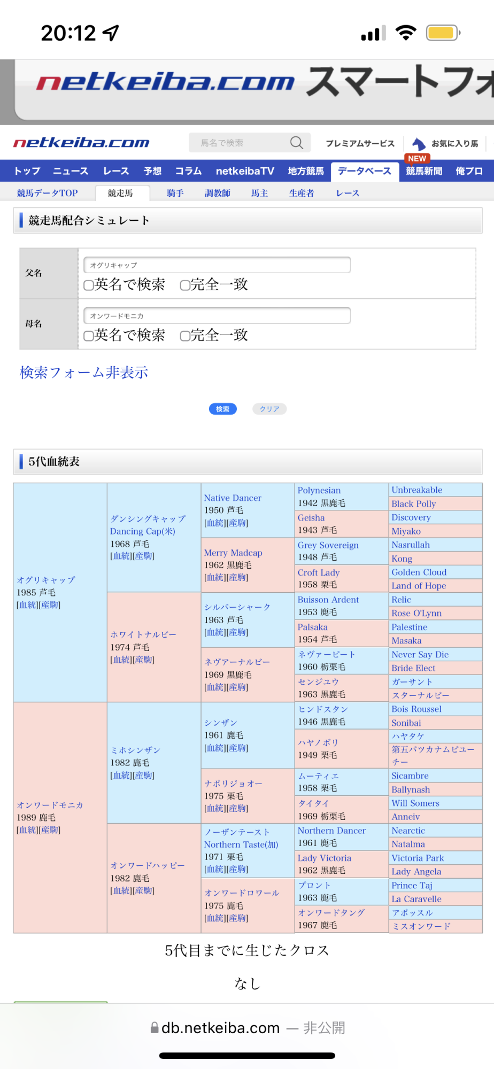
Task: Select the 調教師 sub-tab
Action: click(218, 193)
